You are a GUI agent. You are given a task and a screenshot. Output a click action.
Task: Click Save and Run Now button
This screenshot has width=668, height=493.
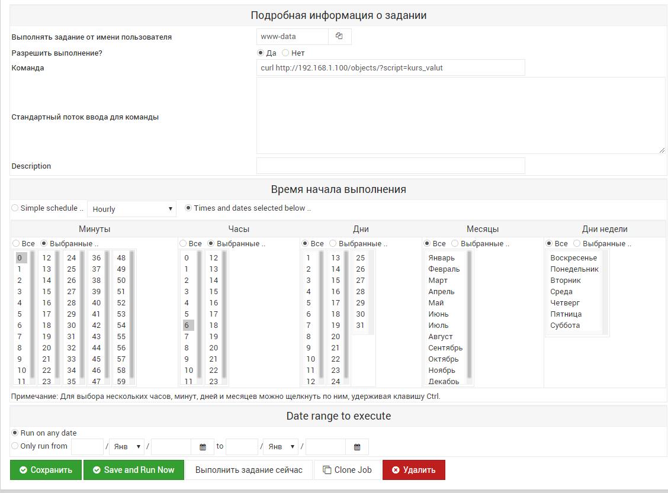coord(134,470)
